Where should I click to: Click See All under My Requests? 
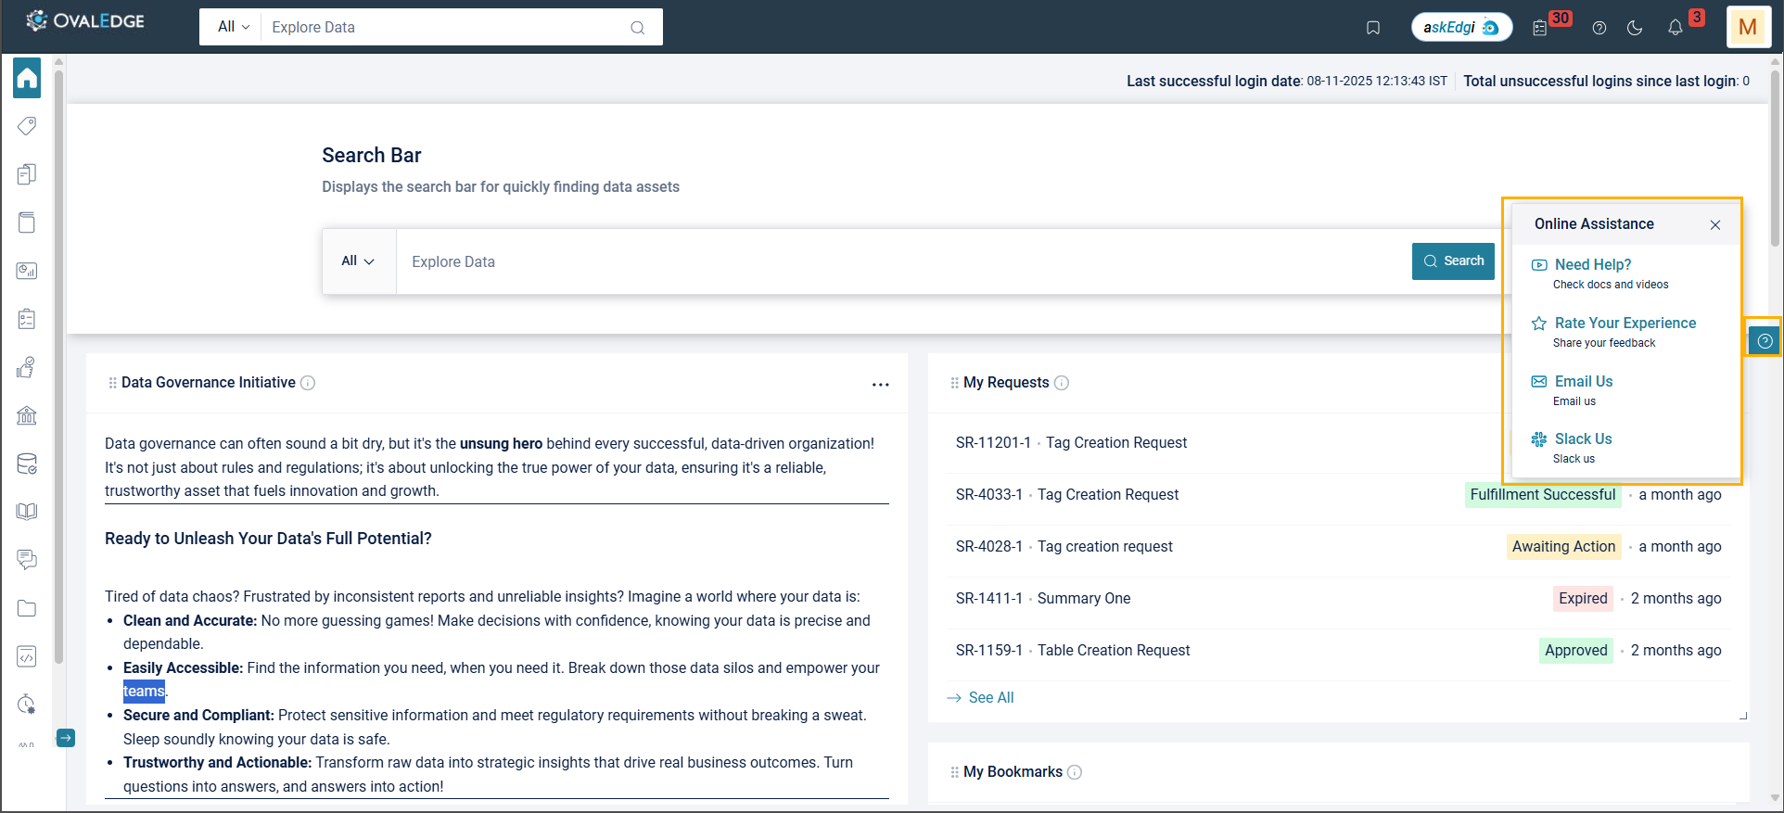[x=981, y=697]
